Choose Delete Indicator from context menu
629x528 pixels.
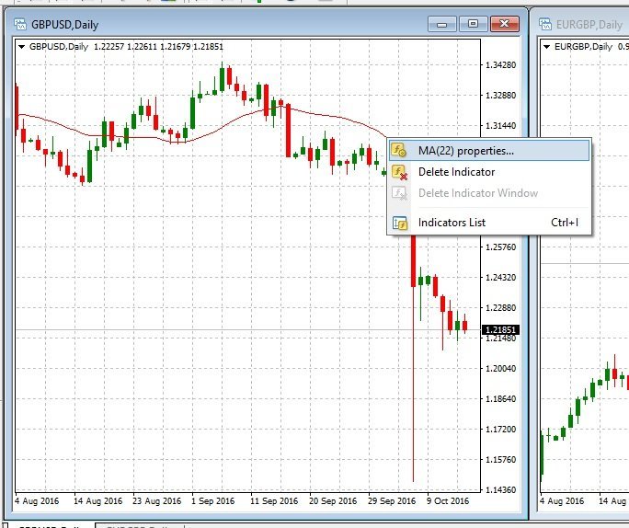pos(489,172)
